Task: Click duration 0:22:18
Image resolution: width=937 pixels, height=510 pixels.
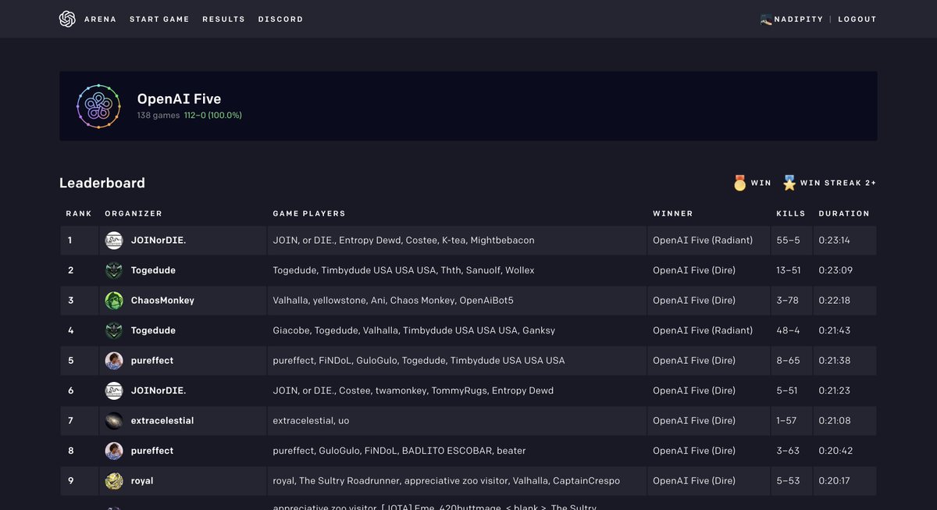Action: (x=834, y=301)
